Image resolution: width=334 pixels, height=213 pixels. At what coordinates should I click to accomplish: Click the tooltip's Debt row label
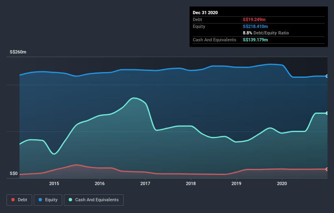coord(197,19)
